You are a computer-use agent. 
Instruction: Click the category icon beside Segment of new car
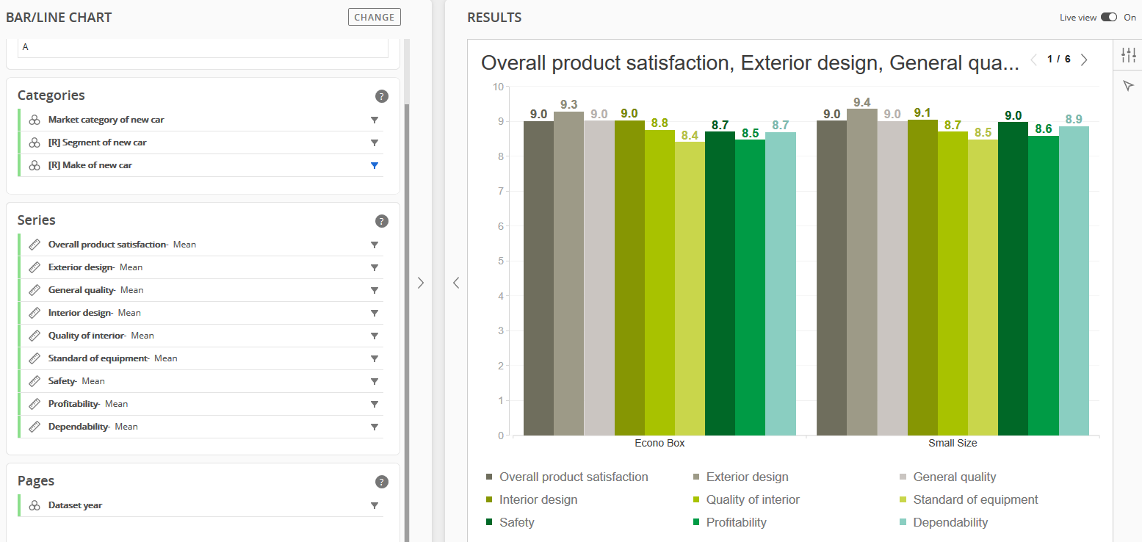pos(35,142)
